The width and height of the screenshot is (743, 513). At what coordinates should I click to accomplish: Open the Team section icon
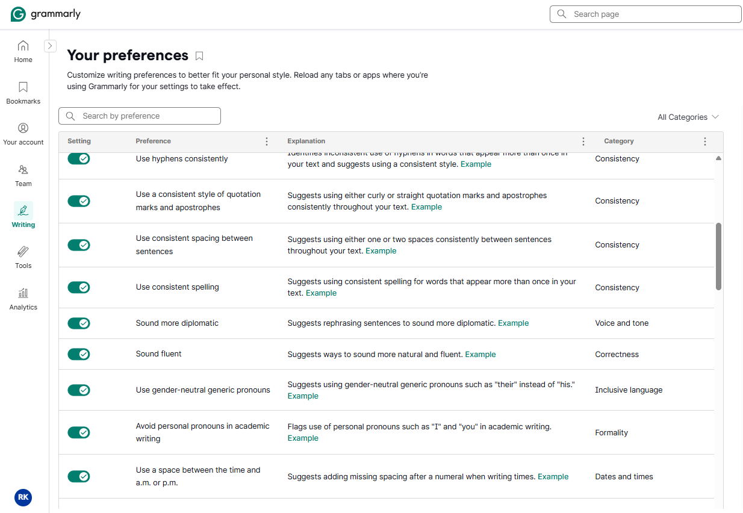[23, 170]
